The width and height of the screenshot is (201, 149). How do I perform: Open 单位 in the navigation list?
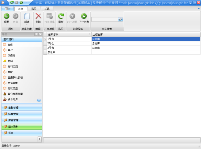[x=22, y=72]
